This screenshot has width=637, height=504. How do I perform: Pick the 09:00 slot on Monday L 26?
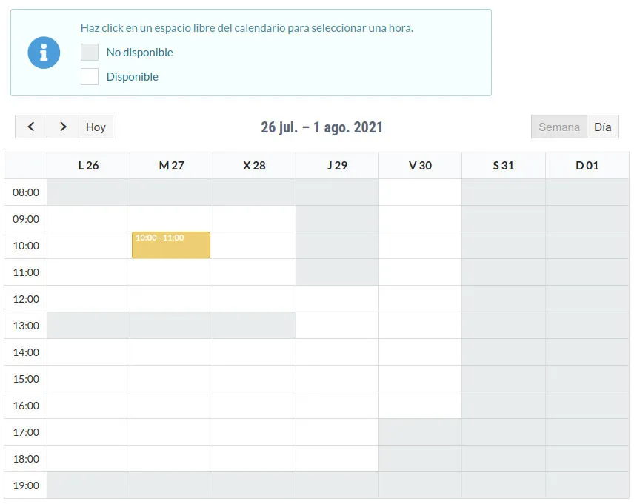(89, 219)
